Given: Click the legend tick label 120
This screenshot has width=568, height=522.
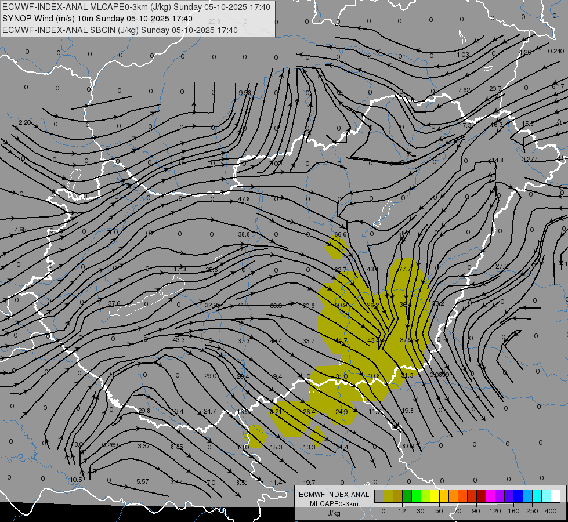Looking at the screenshot, I should point(495,511).
